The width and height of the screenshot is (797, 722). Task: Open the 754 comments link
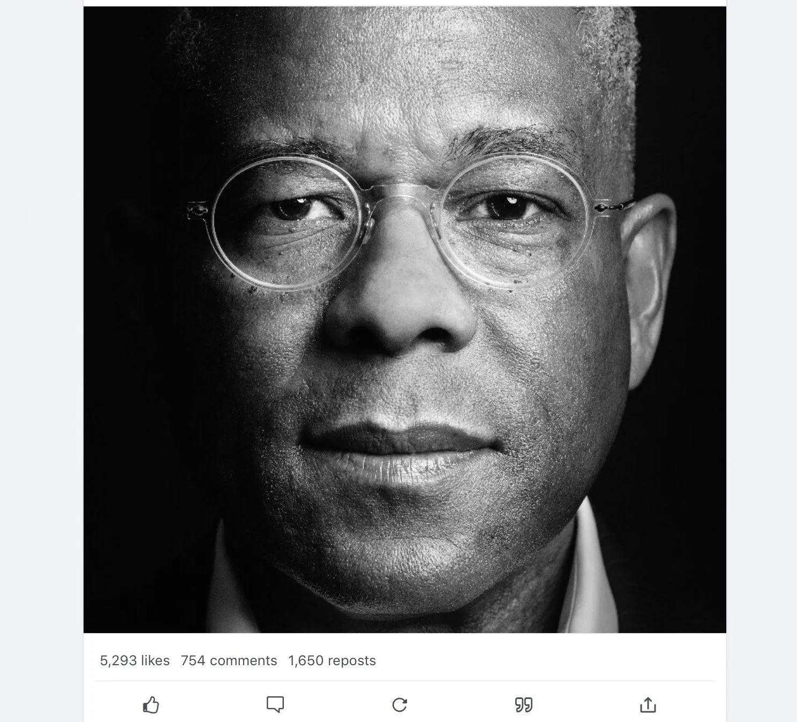pyautogui.click(x=229, y=660)
